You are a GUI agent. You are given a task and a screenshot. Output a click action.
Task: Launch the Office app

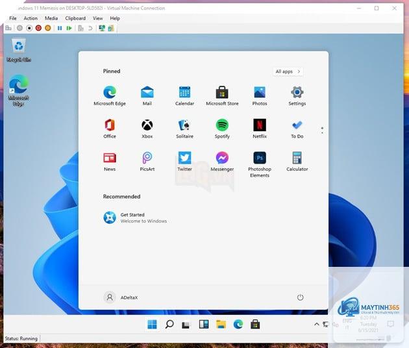[110, 129]
